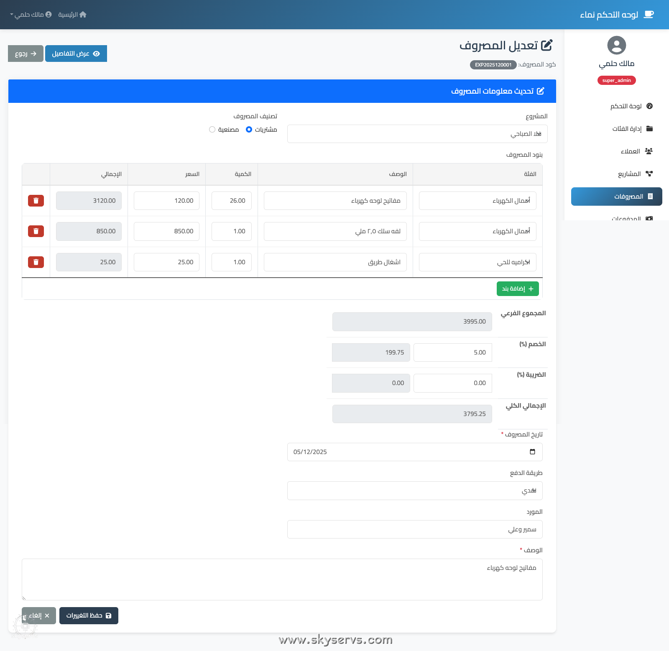Open the طريقة الدفع dropdown
Viewport: 669px width, 651px height.
click(414, 490)
